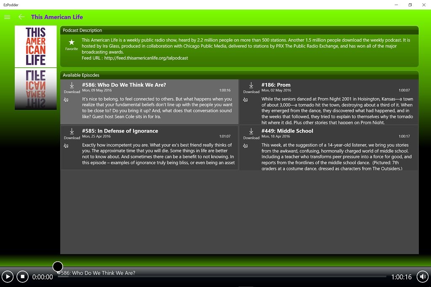Minimize the EzPodder window

pos(396,5)
